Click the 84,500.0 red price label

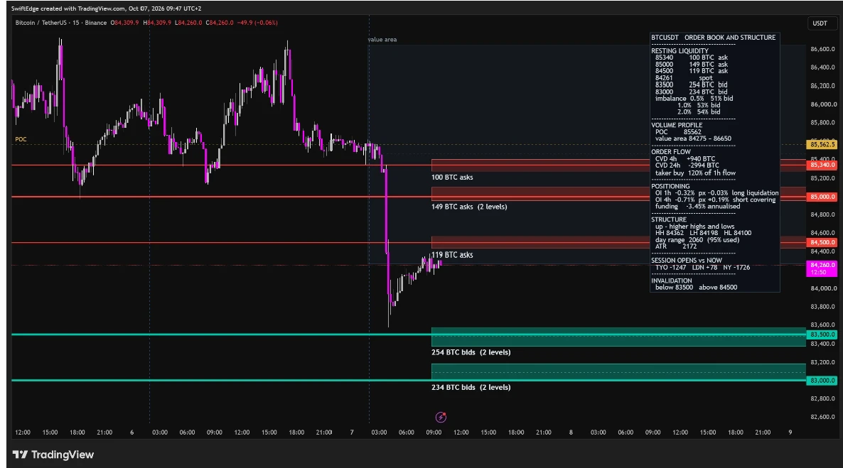coord(822,242)
